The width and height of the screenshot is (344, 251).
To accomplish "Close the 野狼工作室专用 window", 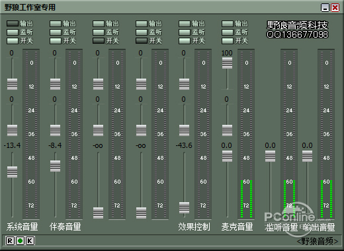I will coord(335,8).
